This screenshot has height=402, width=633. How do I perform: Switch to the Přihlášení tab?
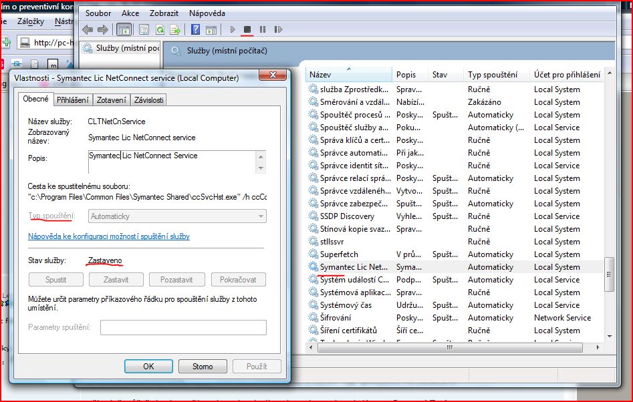(x=73, y=100)
